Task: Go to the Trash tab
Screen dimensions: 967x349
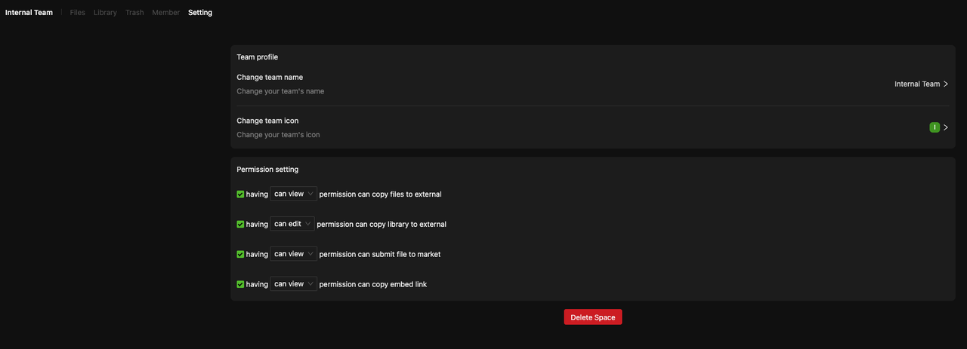Action: click(134, 13)
